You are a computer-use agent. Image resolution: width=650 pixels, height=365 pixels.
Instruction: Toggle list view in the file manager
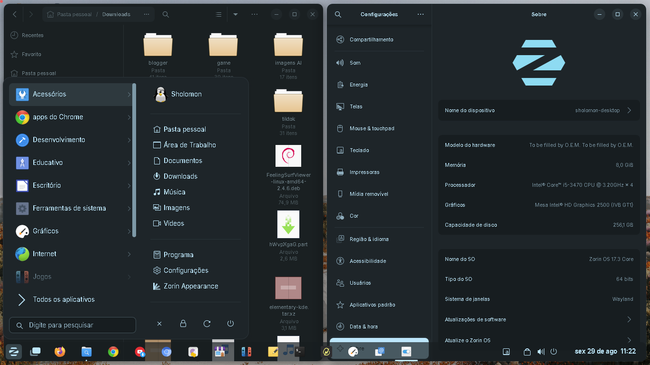(x=219, y=14)
